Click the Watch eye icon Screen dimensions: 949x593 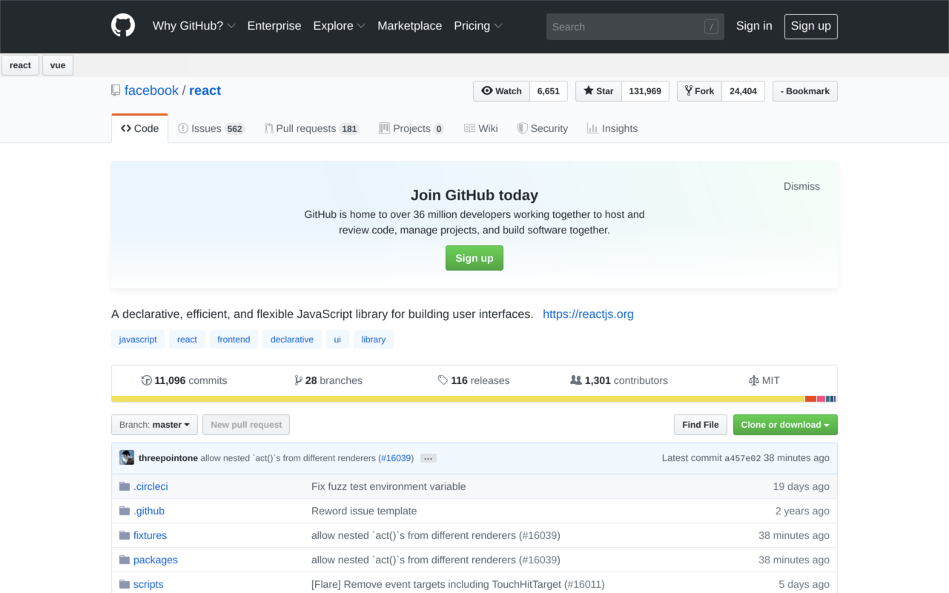click(x=486, y=90)
